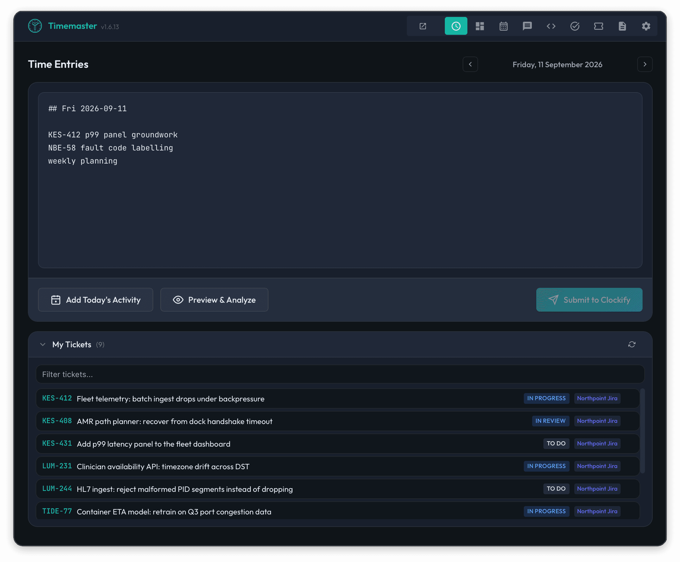Click IN PROGRESS badge on TIDE-77
680x562 pixels.
tap(546, 511)
